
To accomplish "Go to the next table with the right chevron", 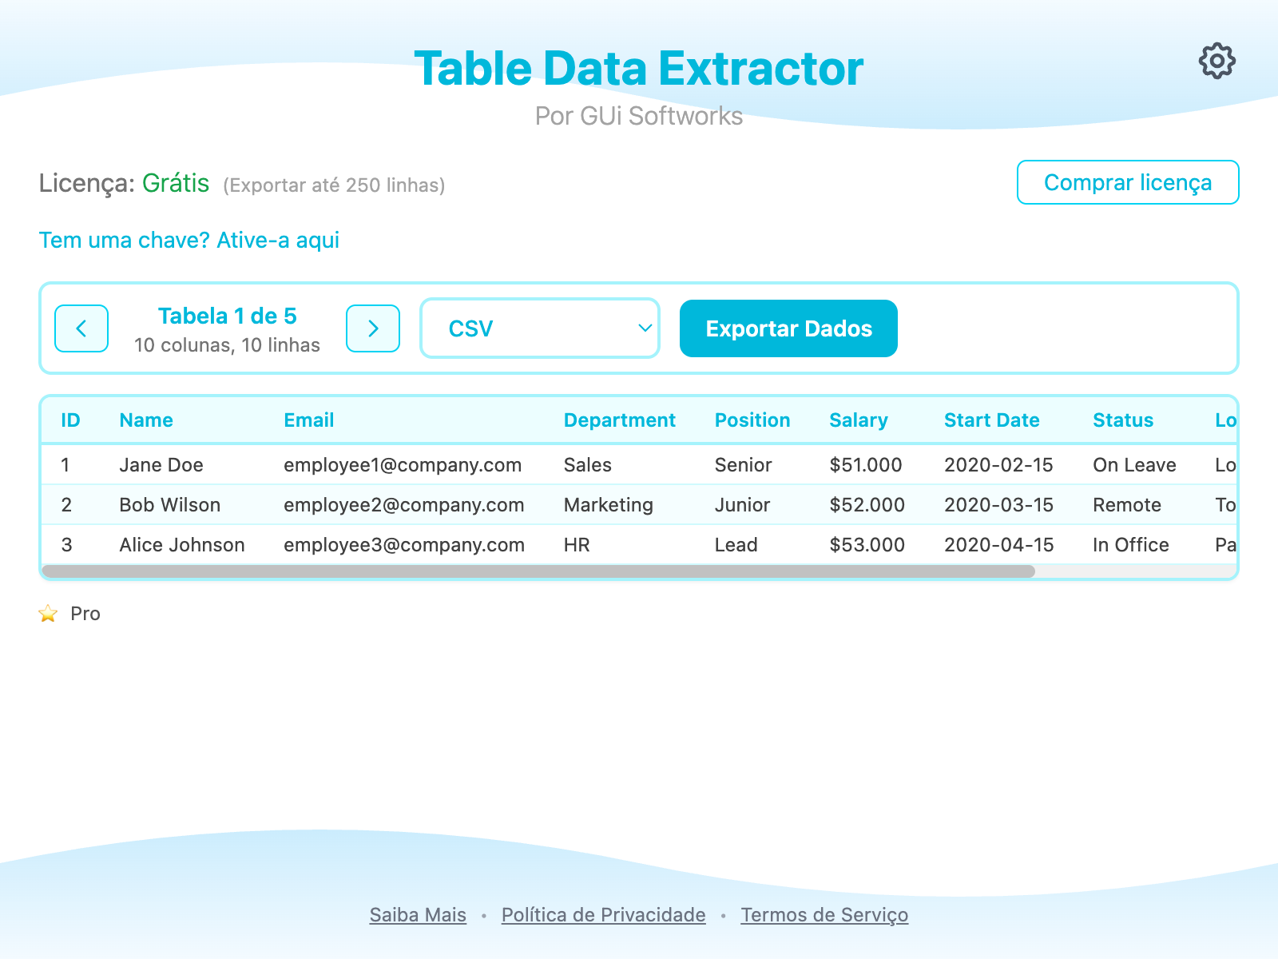I will [372, 328].
